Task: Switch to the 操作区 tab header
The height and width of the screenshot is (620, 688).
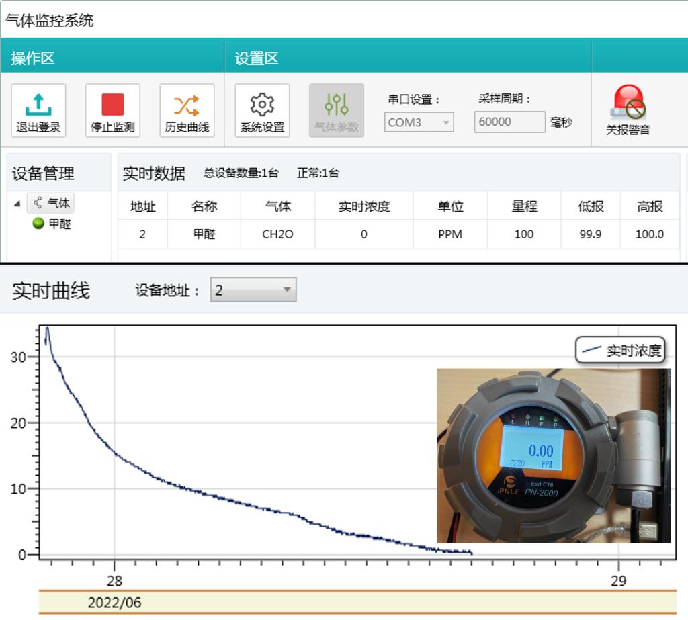Action: pyautogui.click(x=32, y=58)
